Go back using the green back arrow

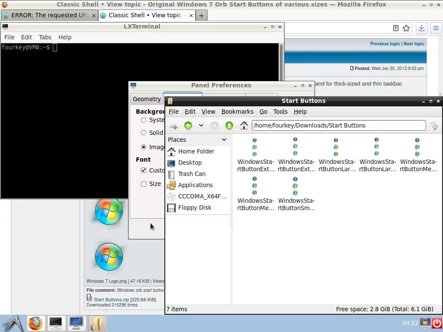(188, 125)
